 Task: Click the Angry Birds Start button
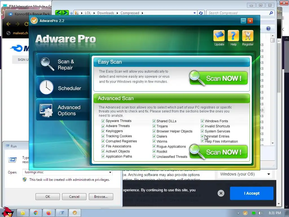tap(8, 212)
